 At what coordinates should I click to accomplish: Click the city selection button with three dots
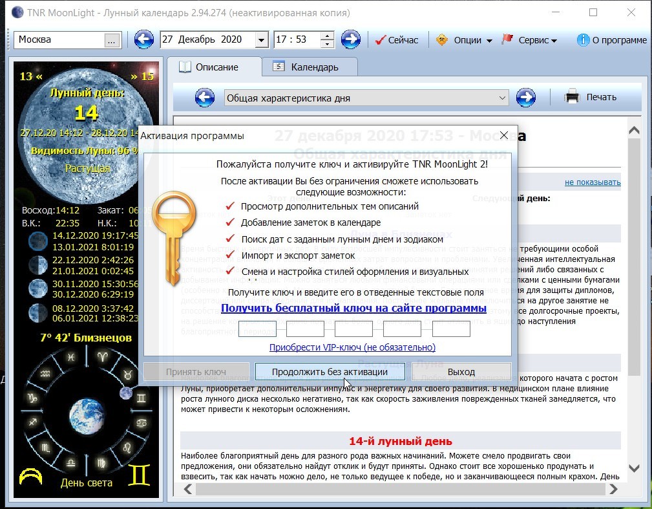pos(111,40)
